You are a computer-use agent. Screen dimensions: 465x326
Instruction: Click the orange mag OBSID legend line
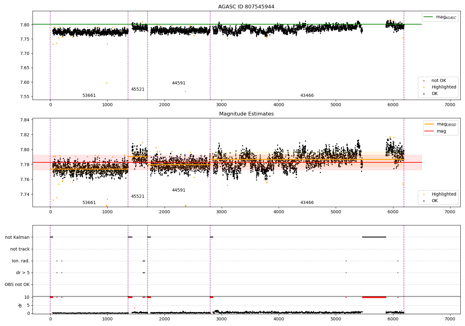(x=429, y=124)
